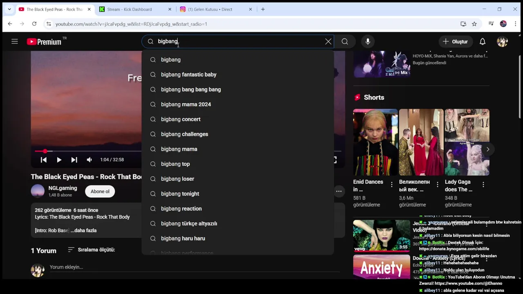Select The Black Eyed Peas YouTube tab
The height and width of the screenshot is (294, 523).
coord(55,9)
